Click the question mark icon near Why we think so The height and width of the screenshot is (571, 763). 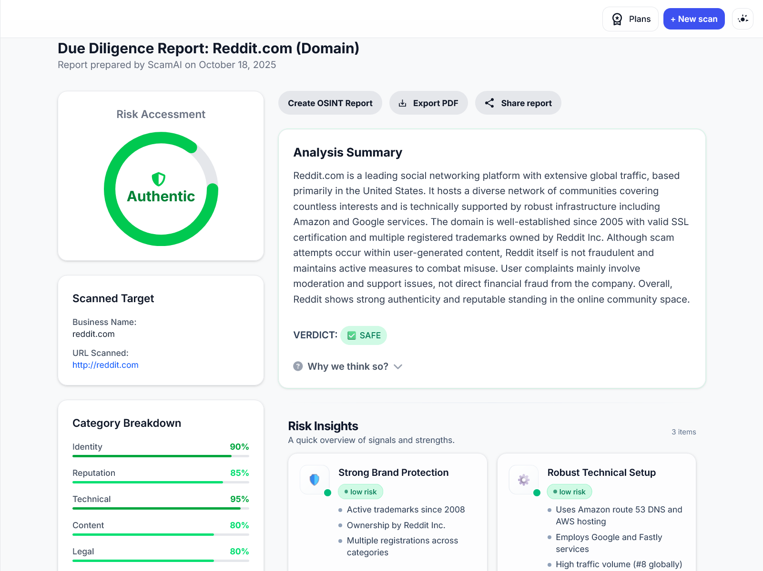pos(298,366)
